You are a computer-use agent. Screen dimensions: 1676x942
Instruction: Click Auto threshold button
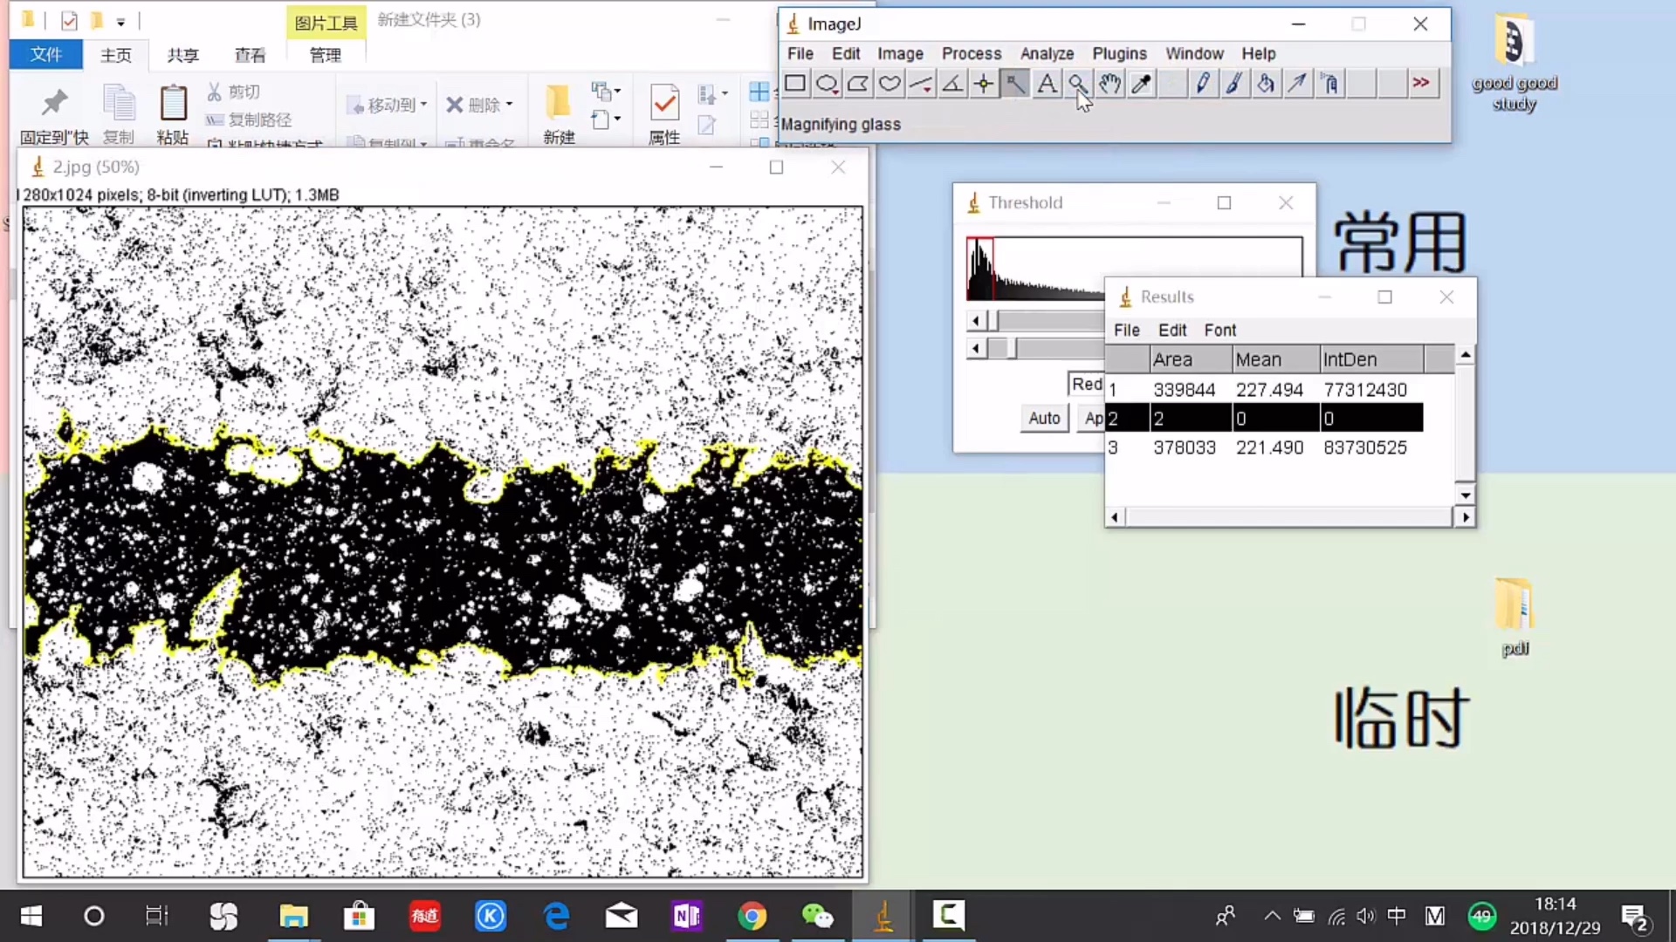(1041, 416)
